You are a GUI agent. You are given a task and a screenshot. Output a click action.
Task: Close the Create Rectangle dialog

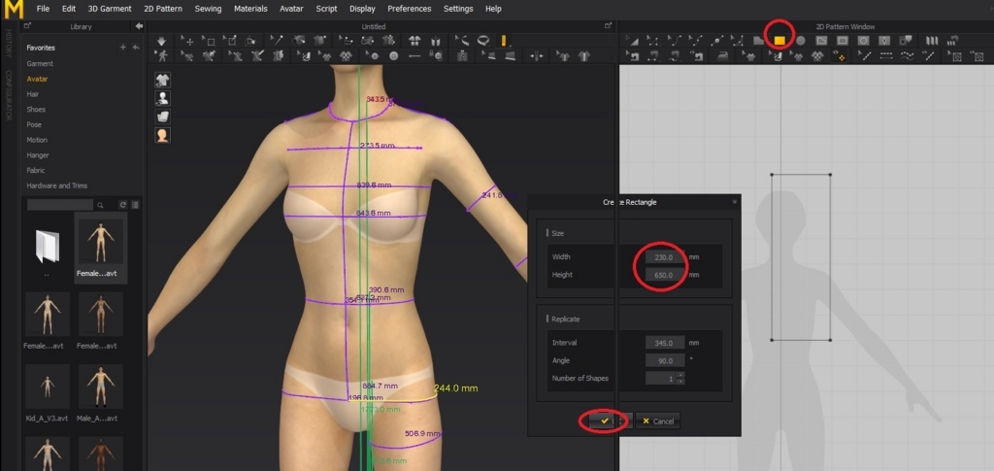735,202
